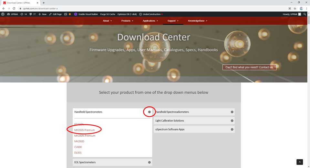310x168 pixels.
Task: Click Purge SG Cache
Action: coord(108,14)
